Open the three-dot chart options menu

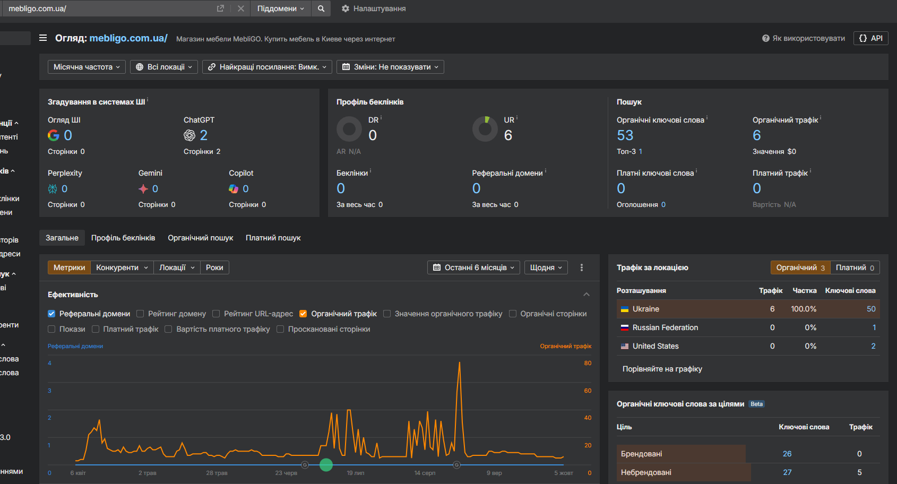tap(582, 267)
